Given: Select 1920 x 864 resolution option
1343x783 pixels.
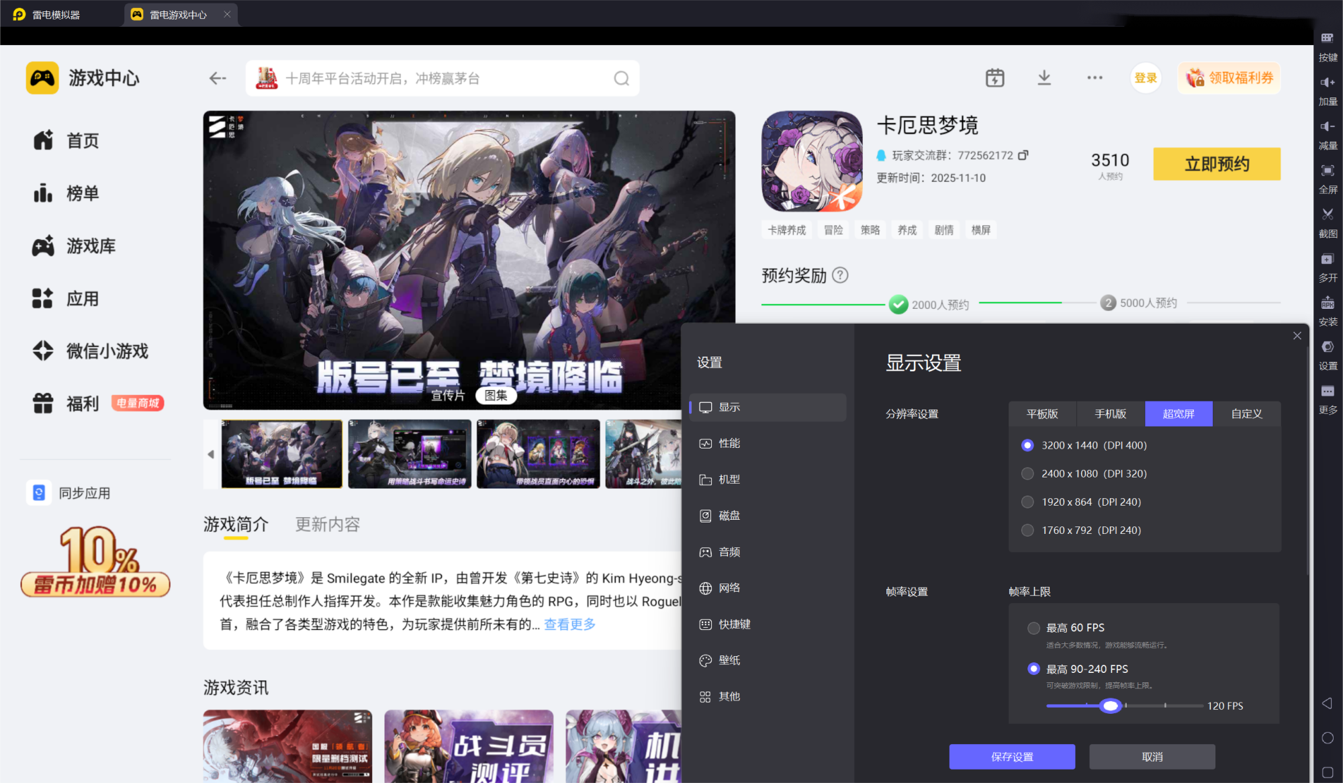Looking at the screenshot, I should (1027, 502).
